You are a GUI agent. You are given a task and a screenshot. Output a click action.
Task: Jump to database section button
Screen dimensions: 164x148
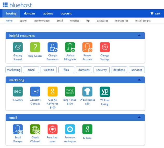pos(119,70)
